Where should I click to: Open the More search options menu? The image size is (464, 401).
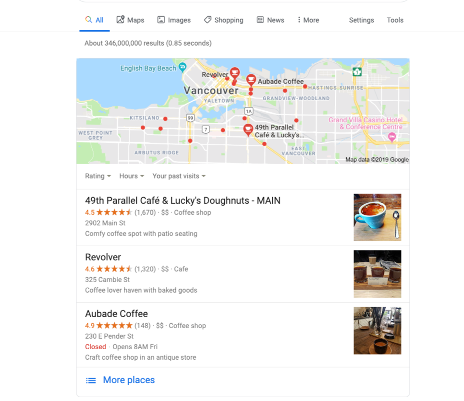pos(308,20)
